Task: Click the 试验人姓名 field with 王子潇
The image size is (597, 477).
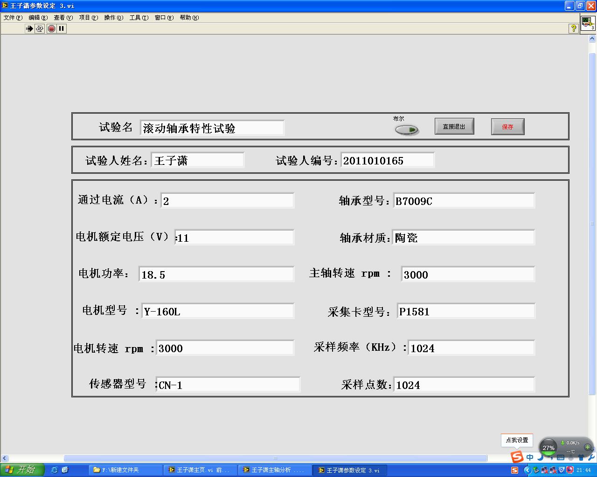Action: point(198,160)
